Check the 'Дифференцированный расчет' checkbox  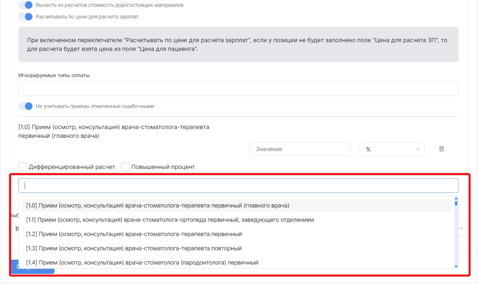[22, 167]
